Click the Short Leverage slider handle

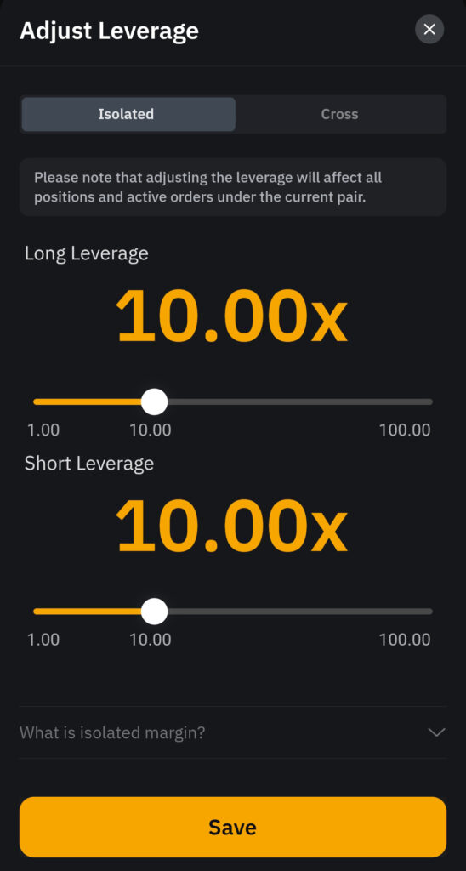point(155,611)
